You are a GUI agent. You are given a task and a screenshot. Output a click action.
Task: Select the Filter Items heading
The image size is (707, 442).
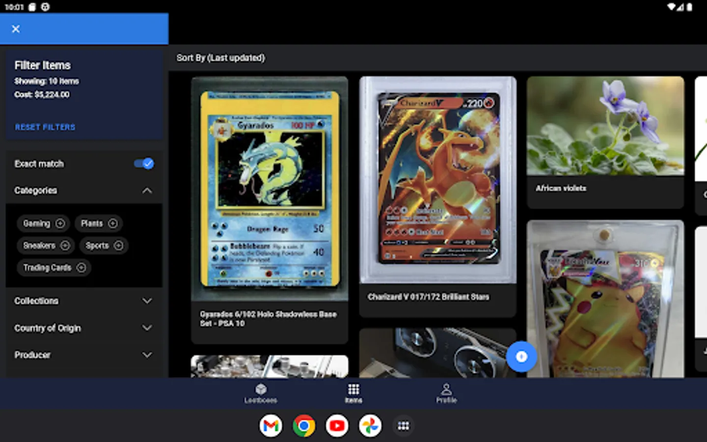tap(43, 65)
